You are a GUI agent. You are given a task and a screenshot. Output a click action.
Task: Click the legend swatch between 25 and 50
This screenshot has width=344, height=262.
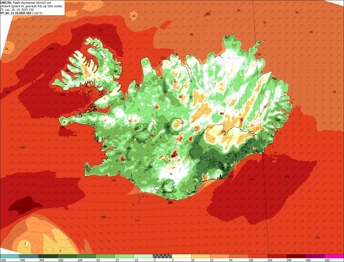(220, 256)
